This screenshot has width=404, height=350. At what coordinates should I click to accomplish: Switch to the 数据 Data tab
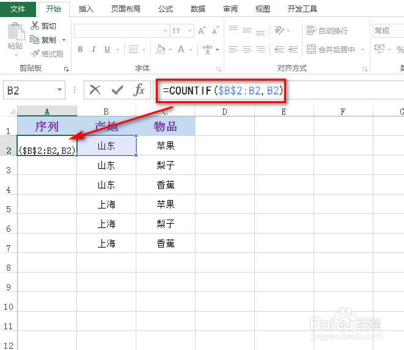(x=197, y=9)
